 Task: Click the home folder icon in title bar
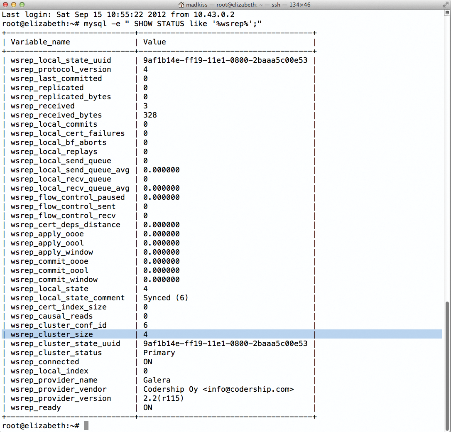pos(181,5)
